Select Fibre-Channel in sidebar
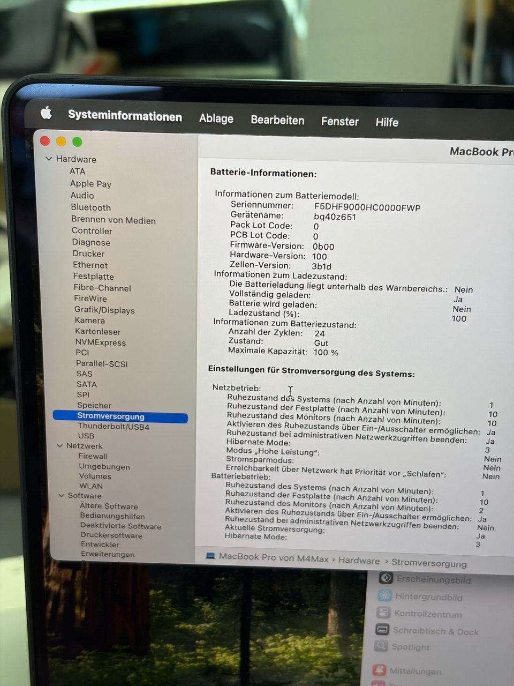Screen dimensions: 514x686 pyautogui.click(x=102, y=288)
